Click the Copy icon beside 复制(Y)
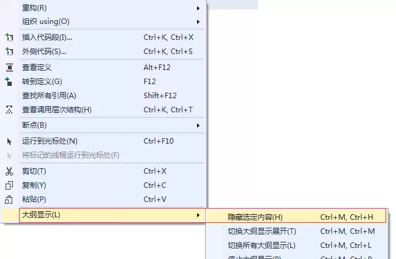Image resolution: width=396 pixels, height=259 pixels. click(x=9, y=185)
